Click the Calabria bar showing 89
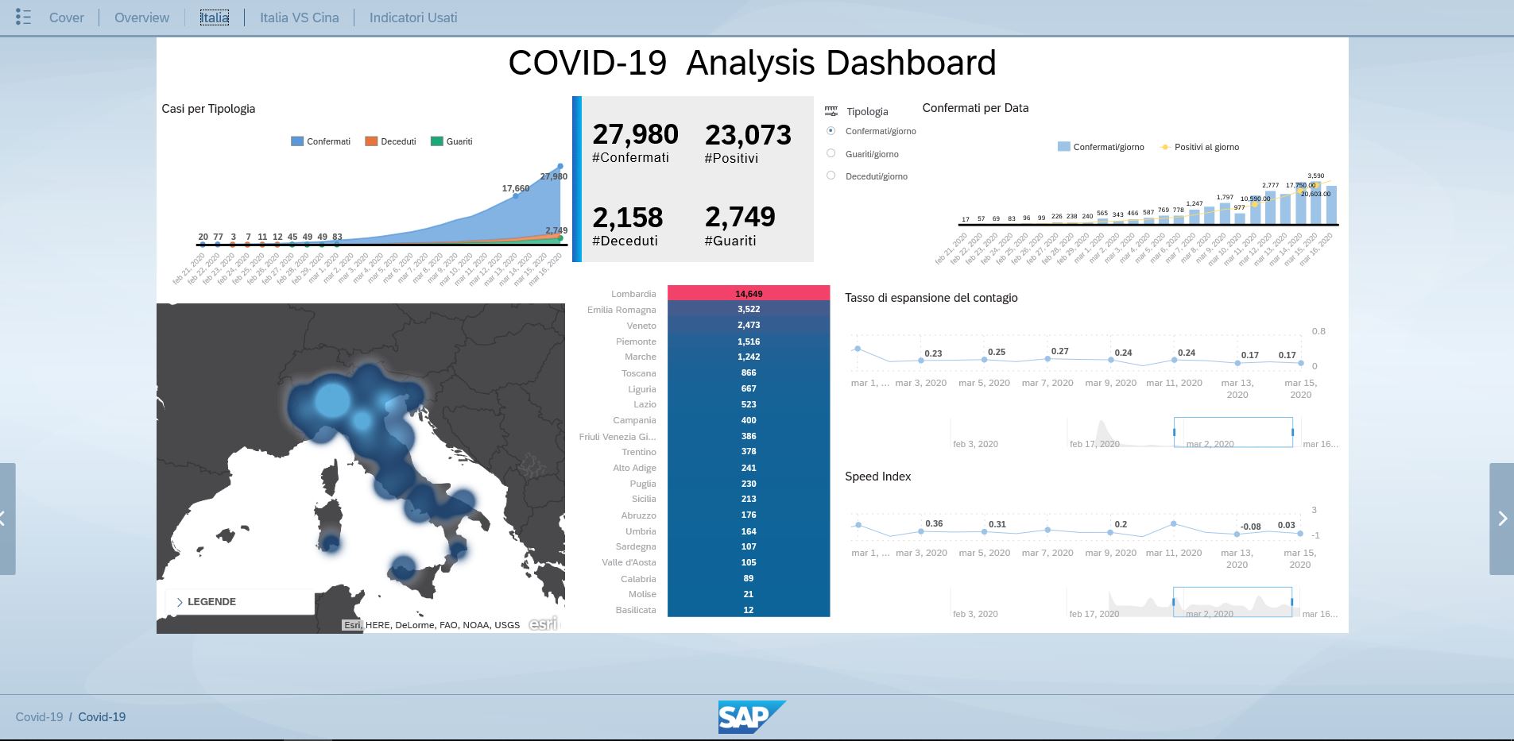 pos(749,578)
